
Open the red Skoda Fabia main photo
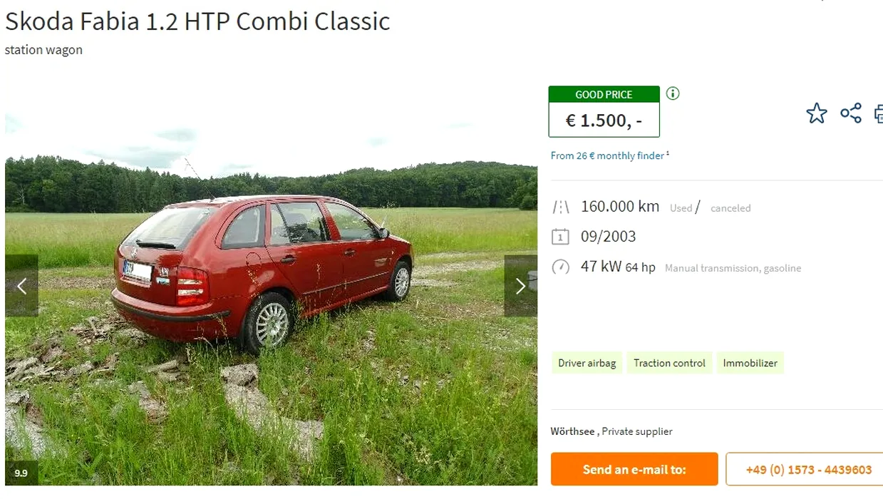(x=271, y=285)
